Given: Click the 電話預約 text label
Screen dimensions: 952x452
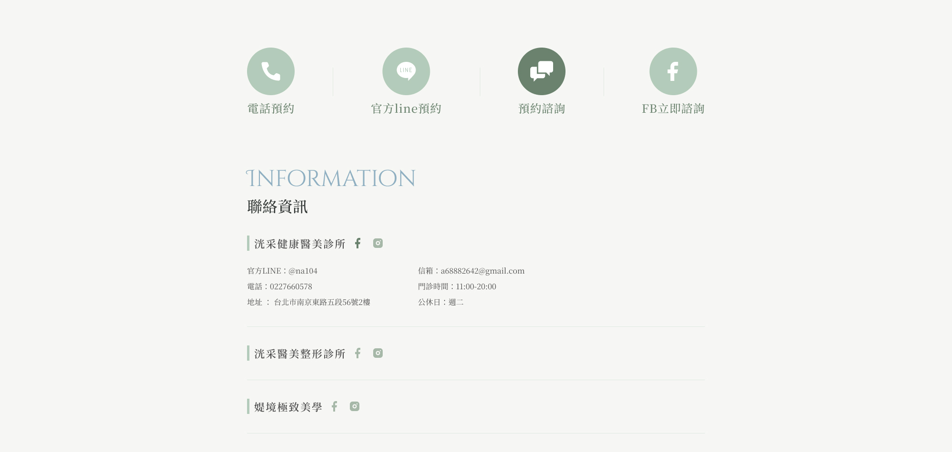Looking at the screenshot, I should pyautogui.click(x=270, y=109).
